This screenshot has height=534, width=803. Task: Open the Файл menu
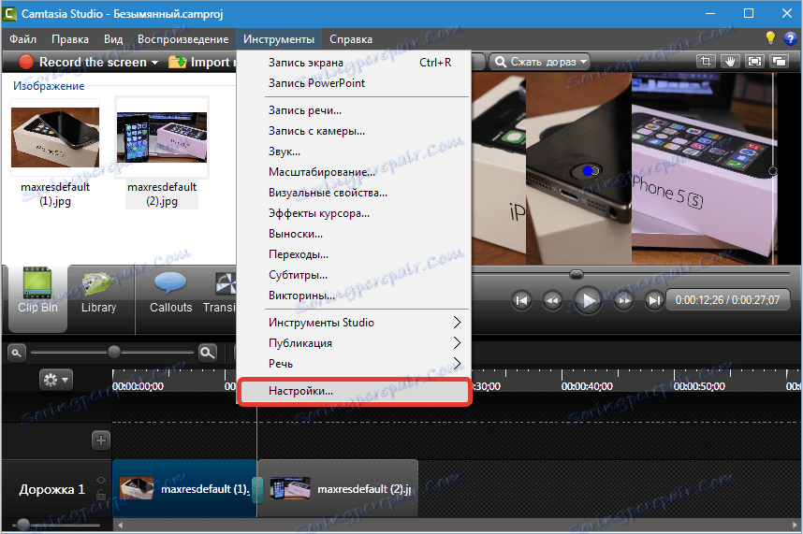pyautogui.click(x=23, y=39)
